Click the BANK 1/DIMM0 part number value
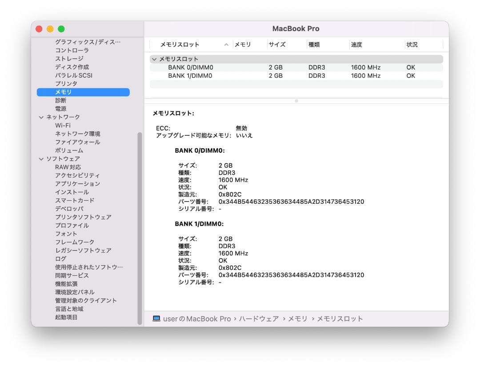Image resolution: width=480 pixels, height=368 pixels. [x=291, y=275]
